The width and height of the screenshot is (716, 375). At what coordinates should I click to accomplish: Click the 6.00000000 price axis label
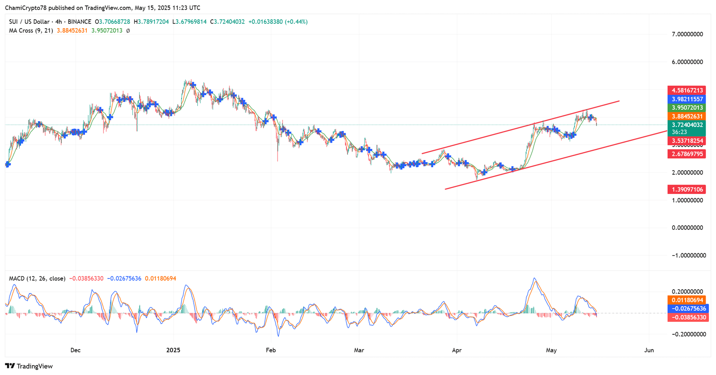tap(687, 62)
